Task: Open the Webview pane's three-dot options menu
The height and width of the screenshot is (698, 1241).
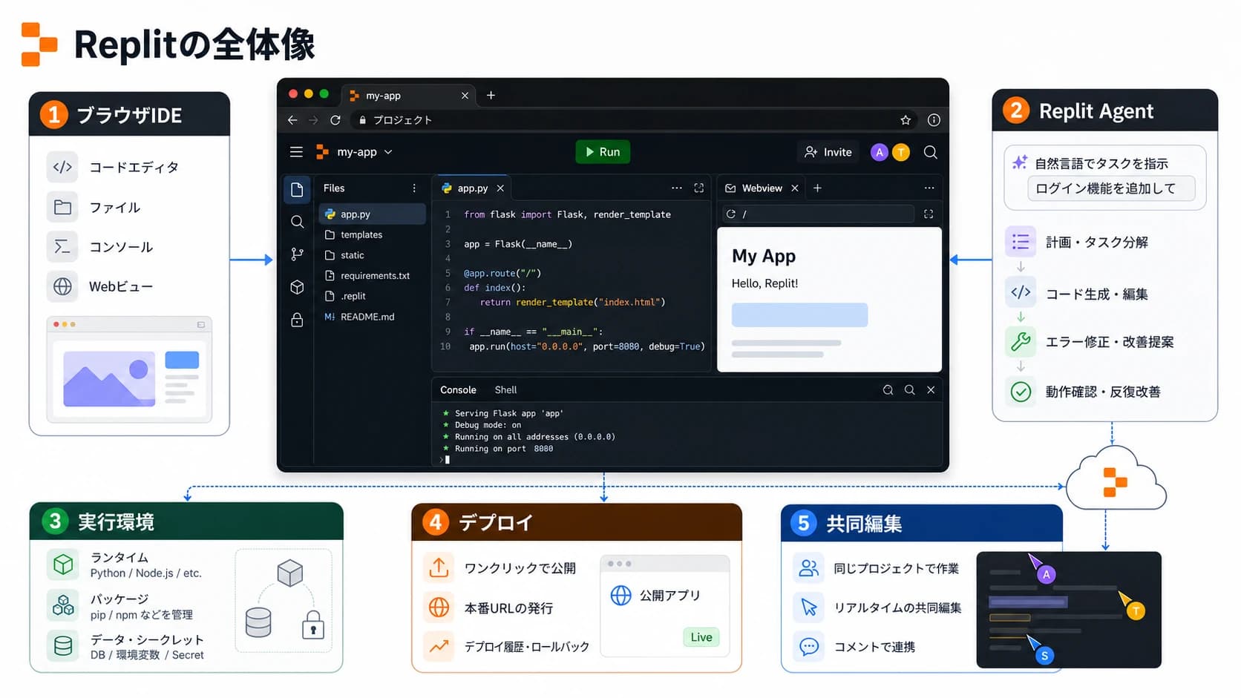Action: coord(929,188)
